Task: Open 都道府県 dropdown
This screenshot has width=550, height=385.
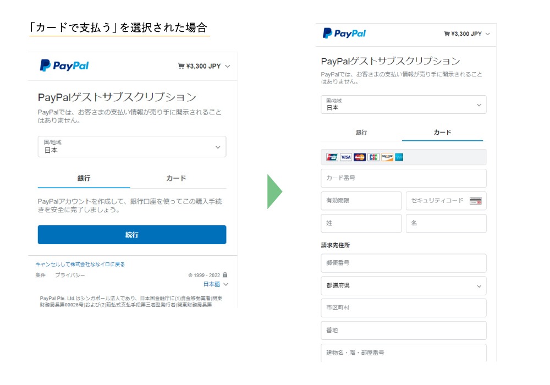Action: [x=403, y=285]
